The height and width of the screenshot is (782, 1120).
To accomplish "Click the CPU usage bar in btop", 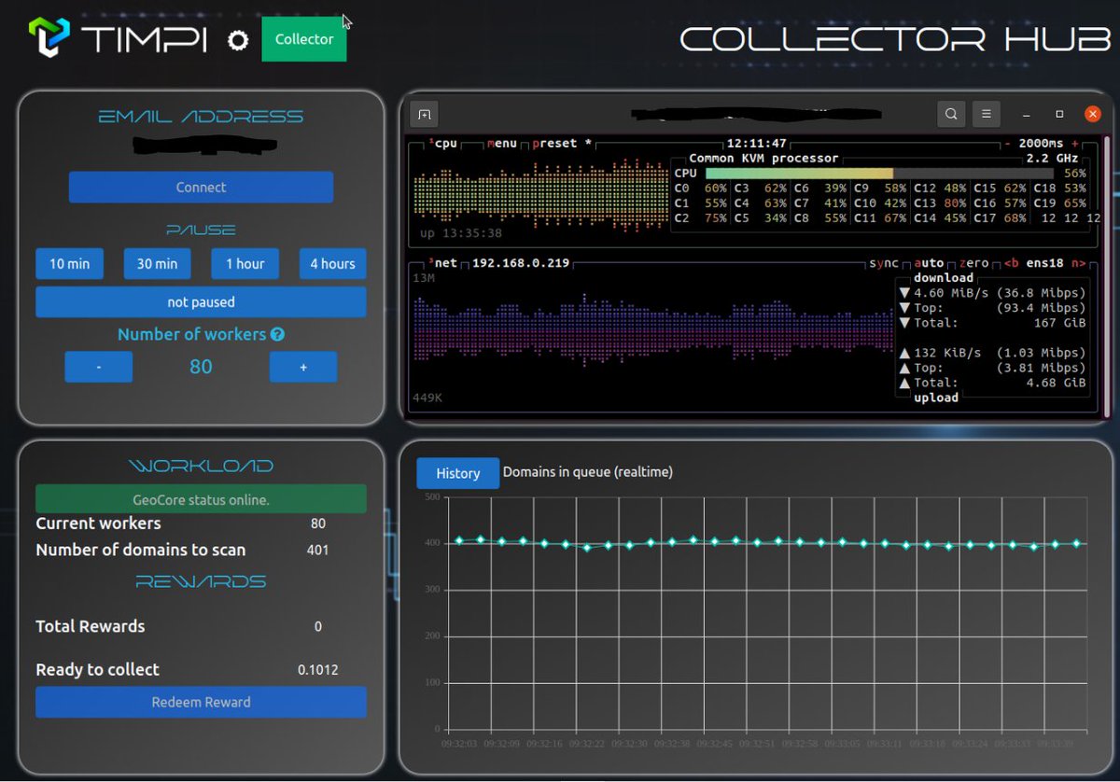I will pyautogui.click(x=879, y=174).
